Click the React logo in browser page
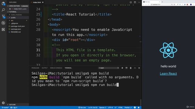 coord(168,50)
